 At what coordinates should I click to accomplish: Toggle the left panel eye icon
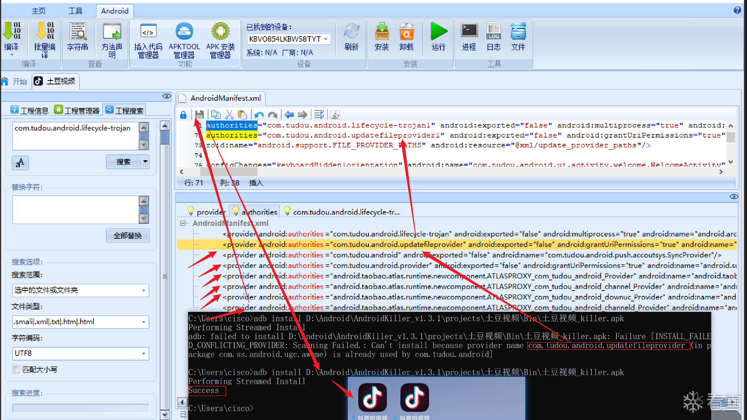[167, 96]
